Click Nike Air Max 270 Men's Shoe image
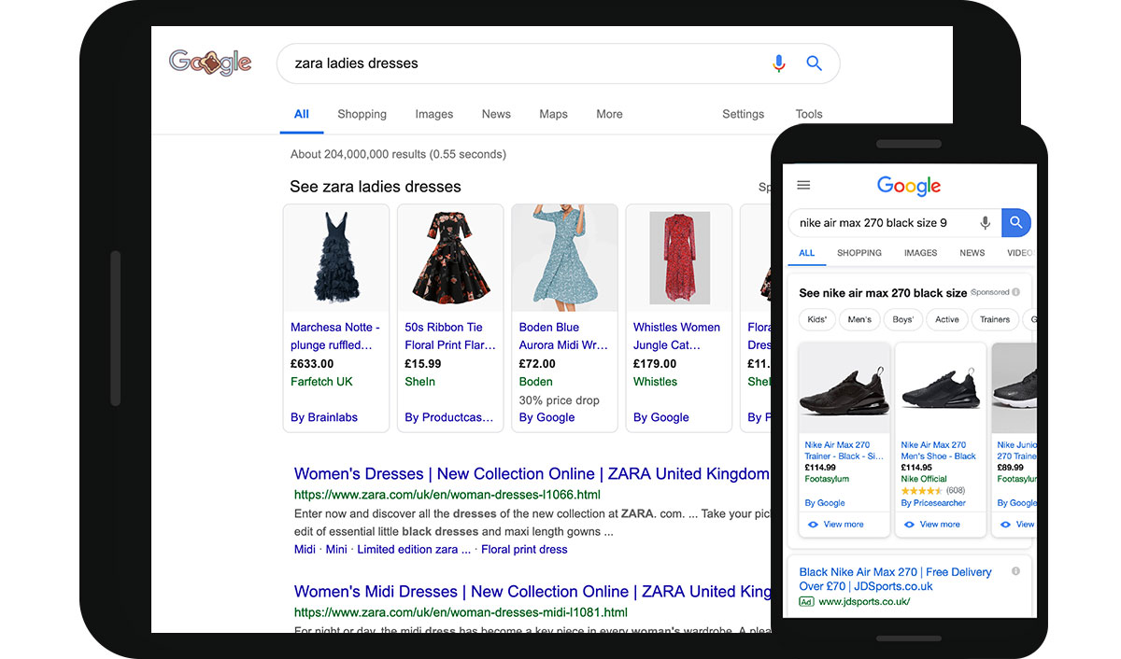 pos(941,388)
